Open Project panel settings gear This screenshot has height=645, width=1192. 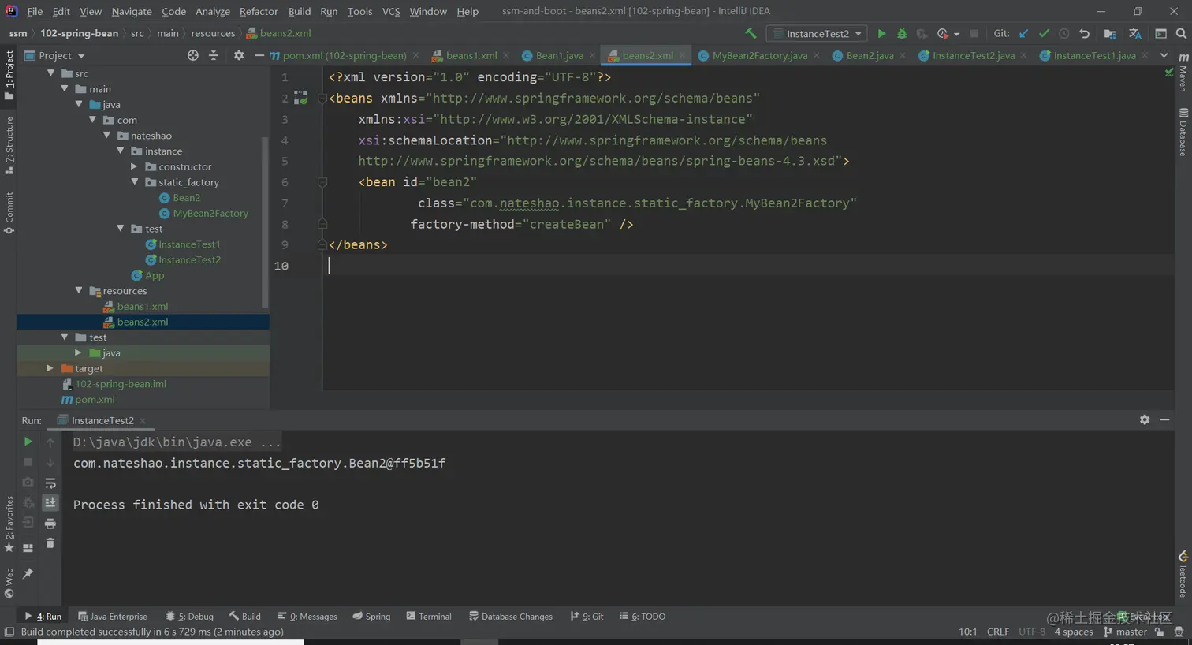coord(239,55)
